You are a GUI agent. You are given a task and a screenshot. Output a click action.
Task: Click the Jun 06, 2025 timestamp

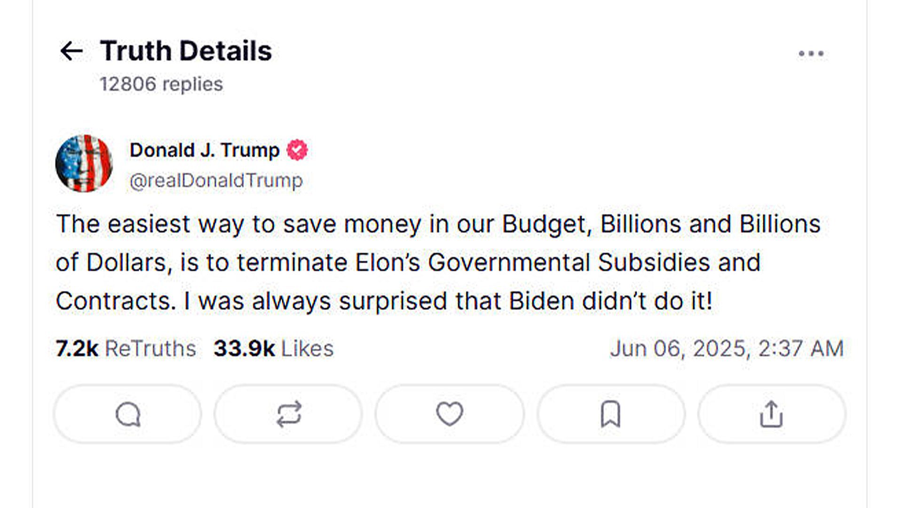point(727,349)
